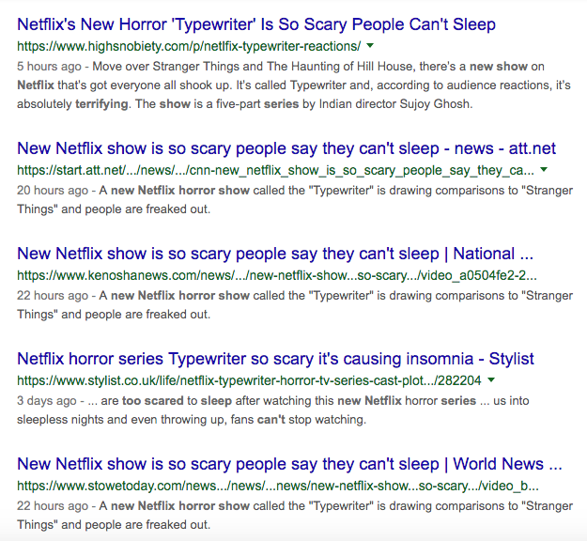Expand dropdown arrow beside highsnobiety.com URL

click(x=370, y=46)
